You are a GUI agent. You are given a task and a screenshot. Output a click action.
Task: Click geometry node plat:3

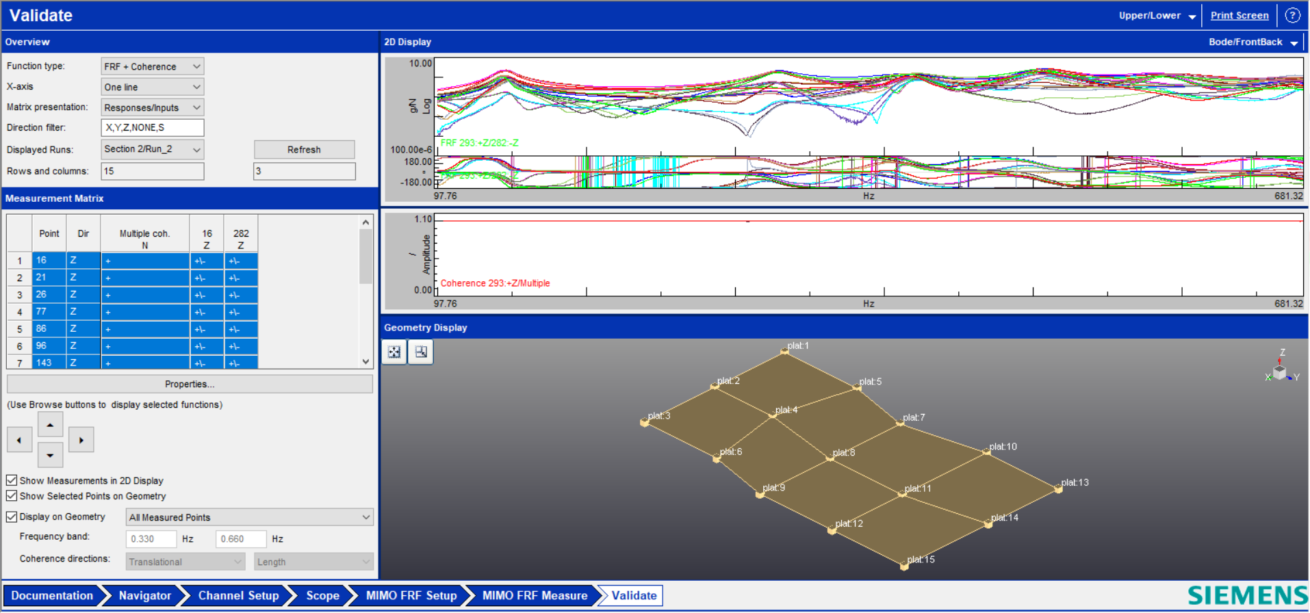coord(644,422)
